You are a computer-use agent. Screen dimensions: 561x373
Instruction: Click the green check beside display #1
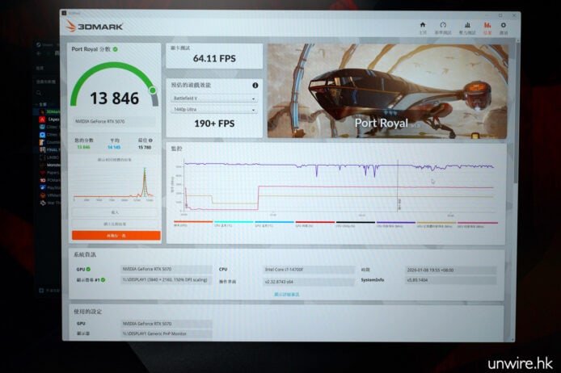pos(103,279)
